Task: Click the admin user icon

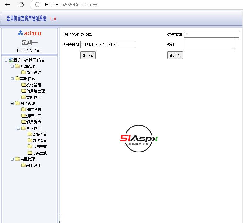Action: (x=20, y=33)
